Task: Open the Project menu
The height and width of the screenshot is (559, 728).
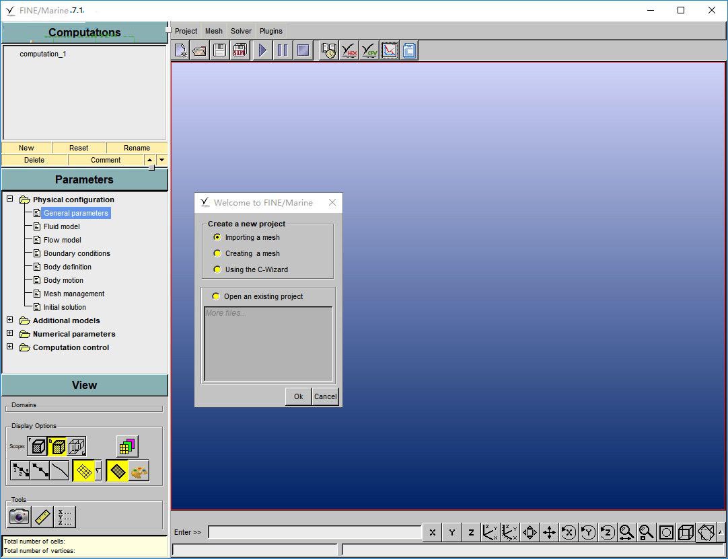Action: [x=186, y=31]
